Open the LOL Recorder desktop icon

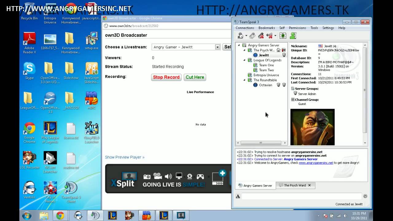pyautogui.click(x=29, y=160)
